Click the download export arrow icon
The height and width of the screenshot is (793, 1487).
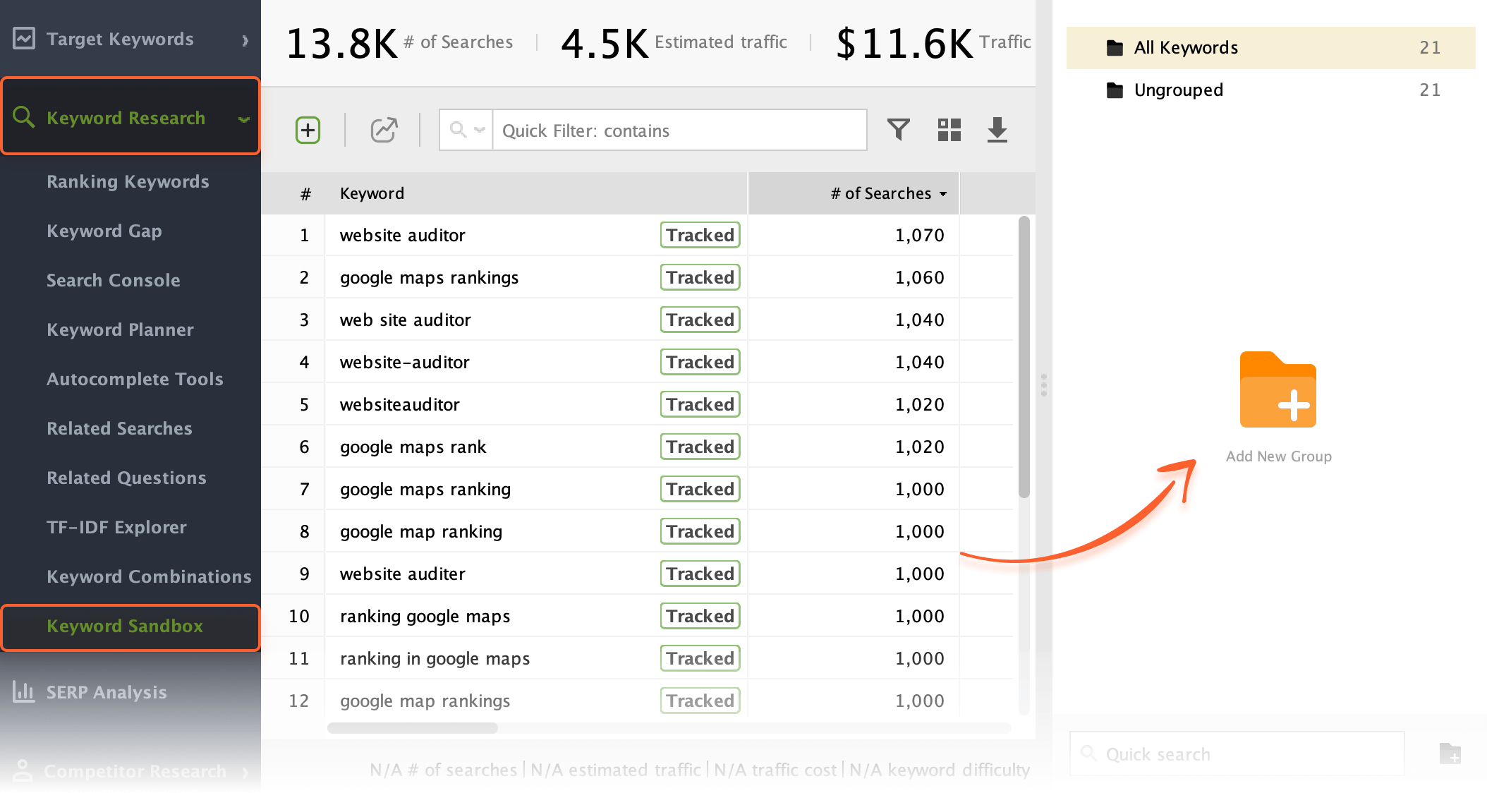[x=997, y=130]
